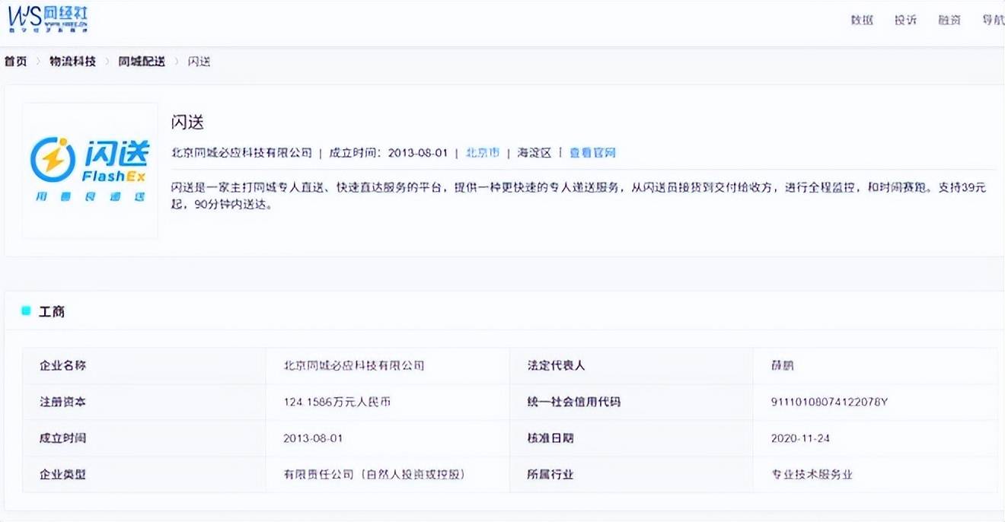Click the 闪送 breadcrumb text
1005x522 pixels.
[x=199, y=62]
